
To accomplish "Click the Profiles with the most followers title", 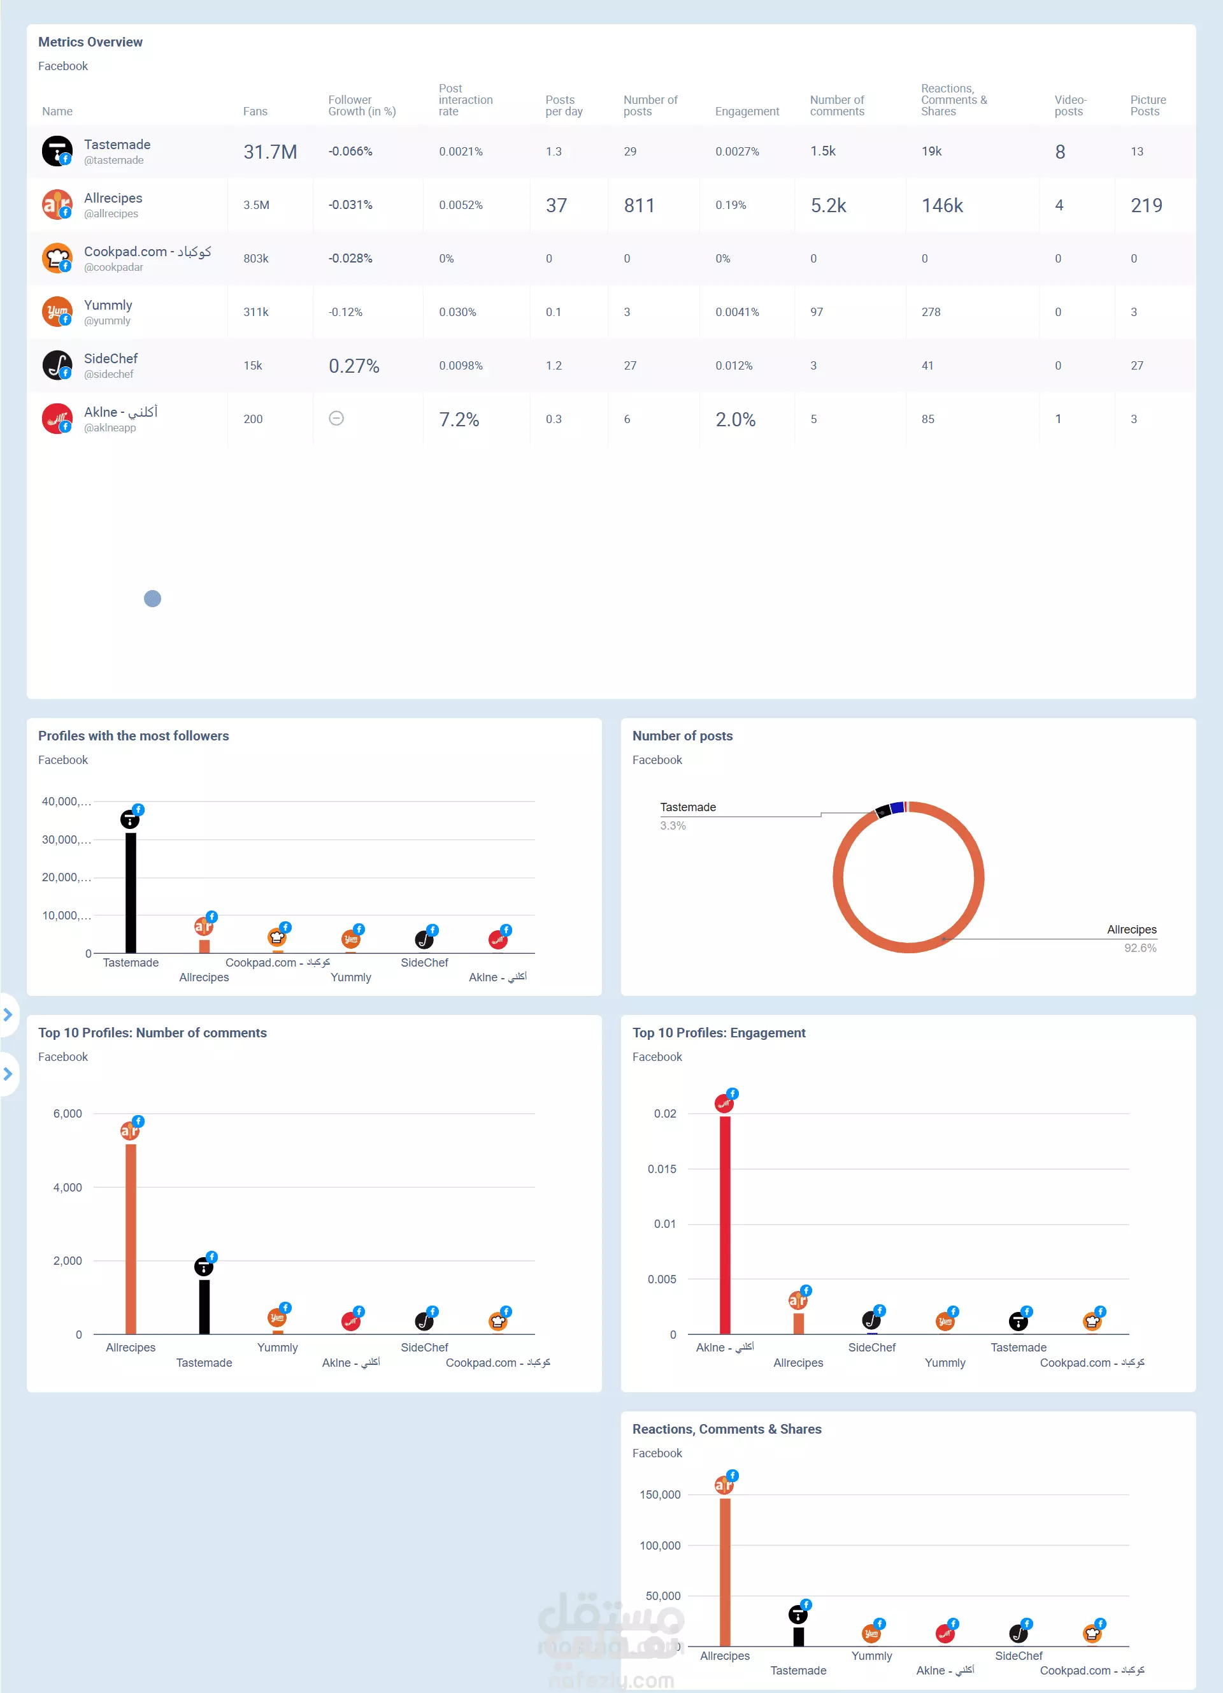I will [x=134, y=735].
